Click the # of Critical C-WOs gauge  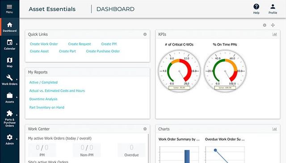coord(179,71)
